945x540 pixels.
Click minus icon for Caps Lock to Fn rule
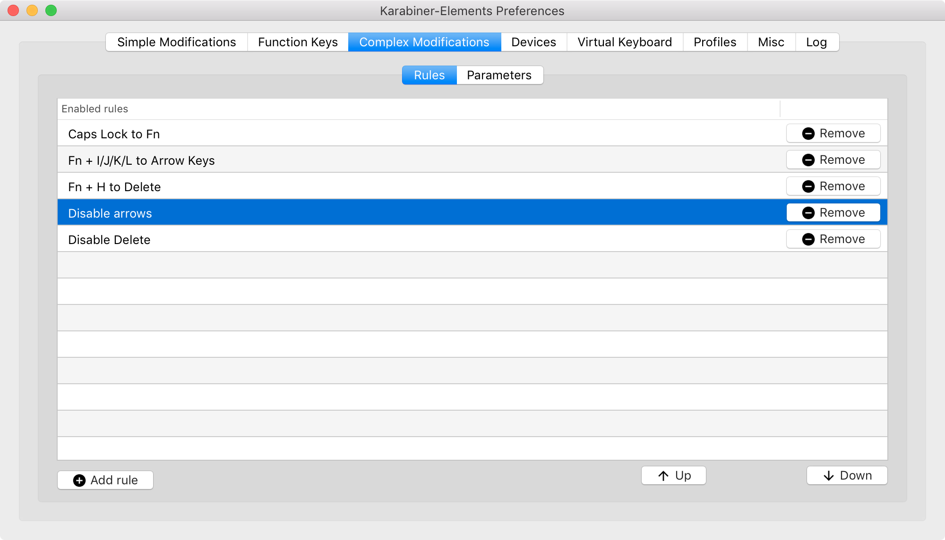(x=808, y=134)
